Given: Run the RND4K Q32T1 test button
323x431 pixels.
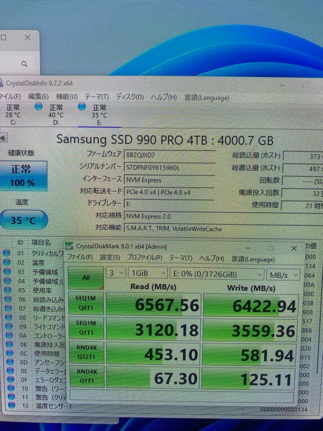Looking at the screenshot, I should click(x=87, y=352).
